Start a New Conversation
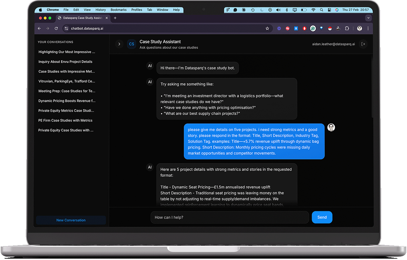407x260 pixels. (71, 220)
